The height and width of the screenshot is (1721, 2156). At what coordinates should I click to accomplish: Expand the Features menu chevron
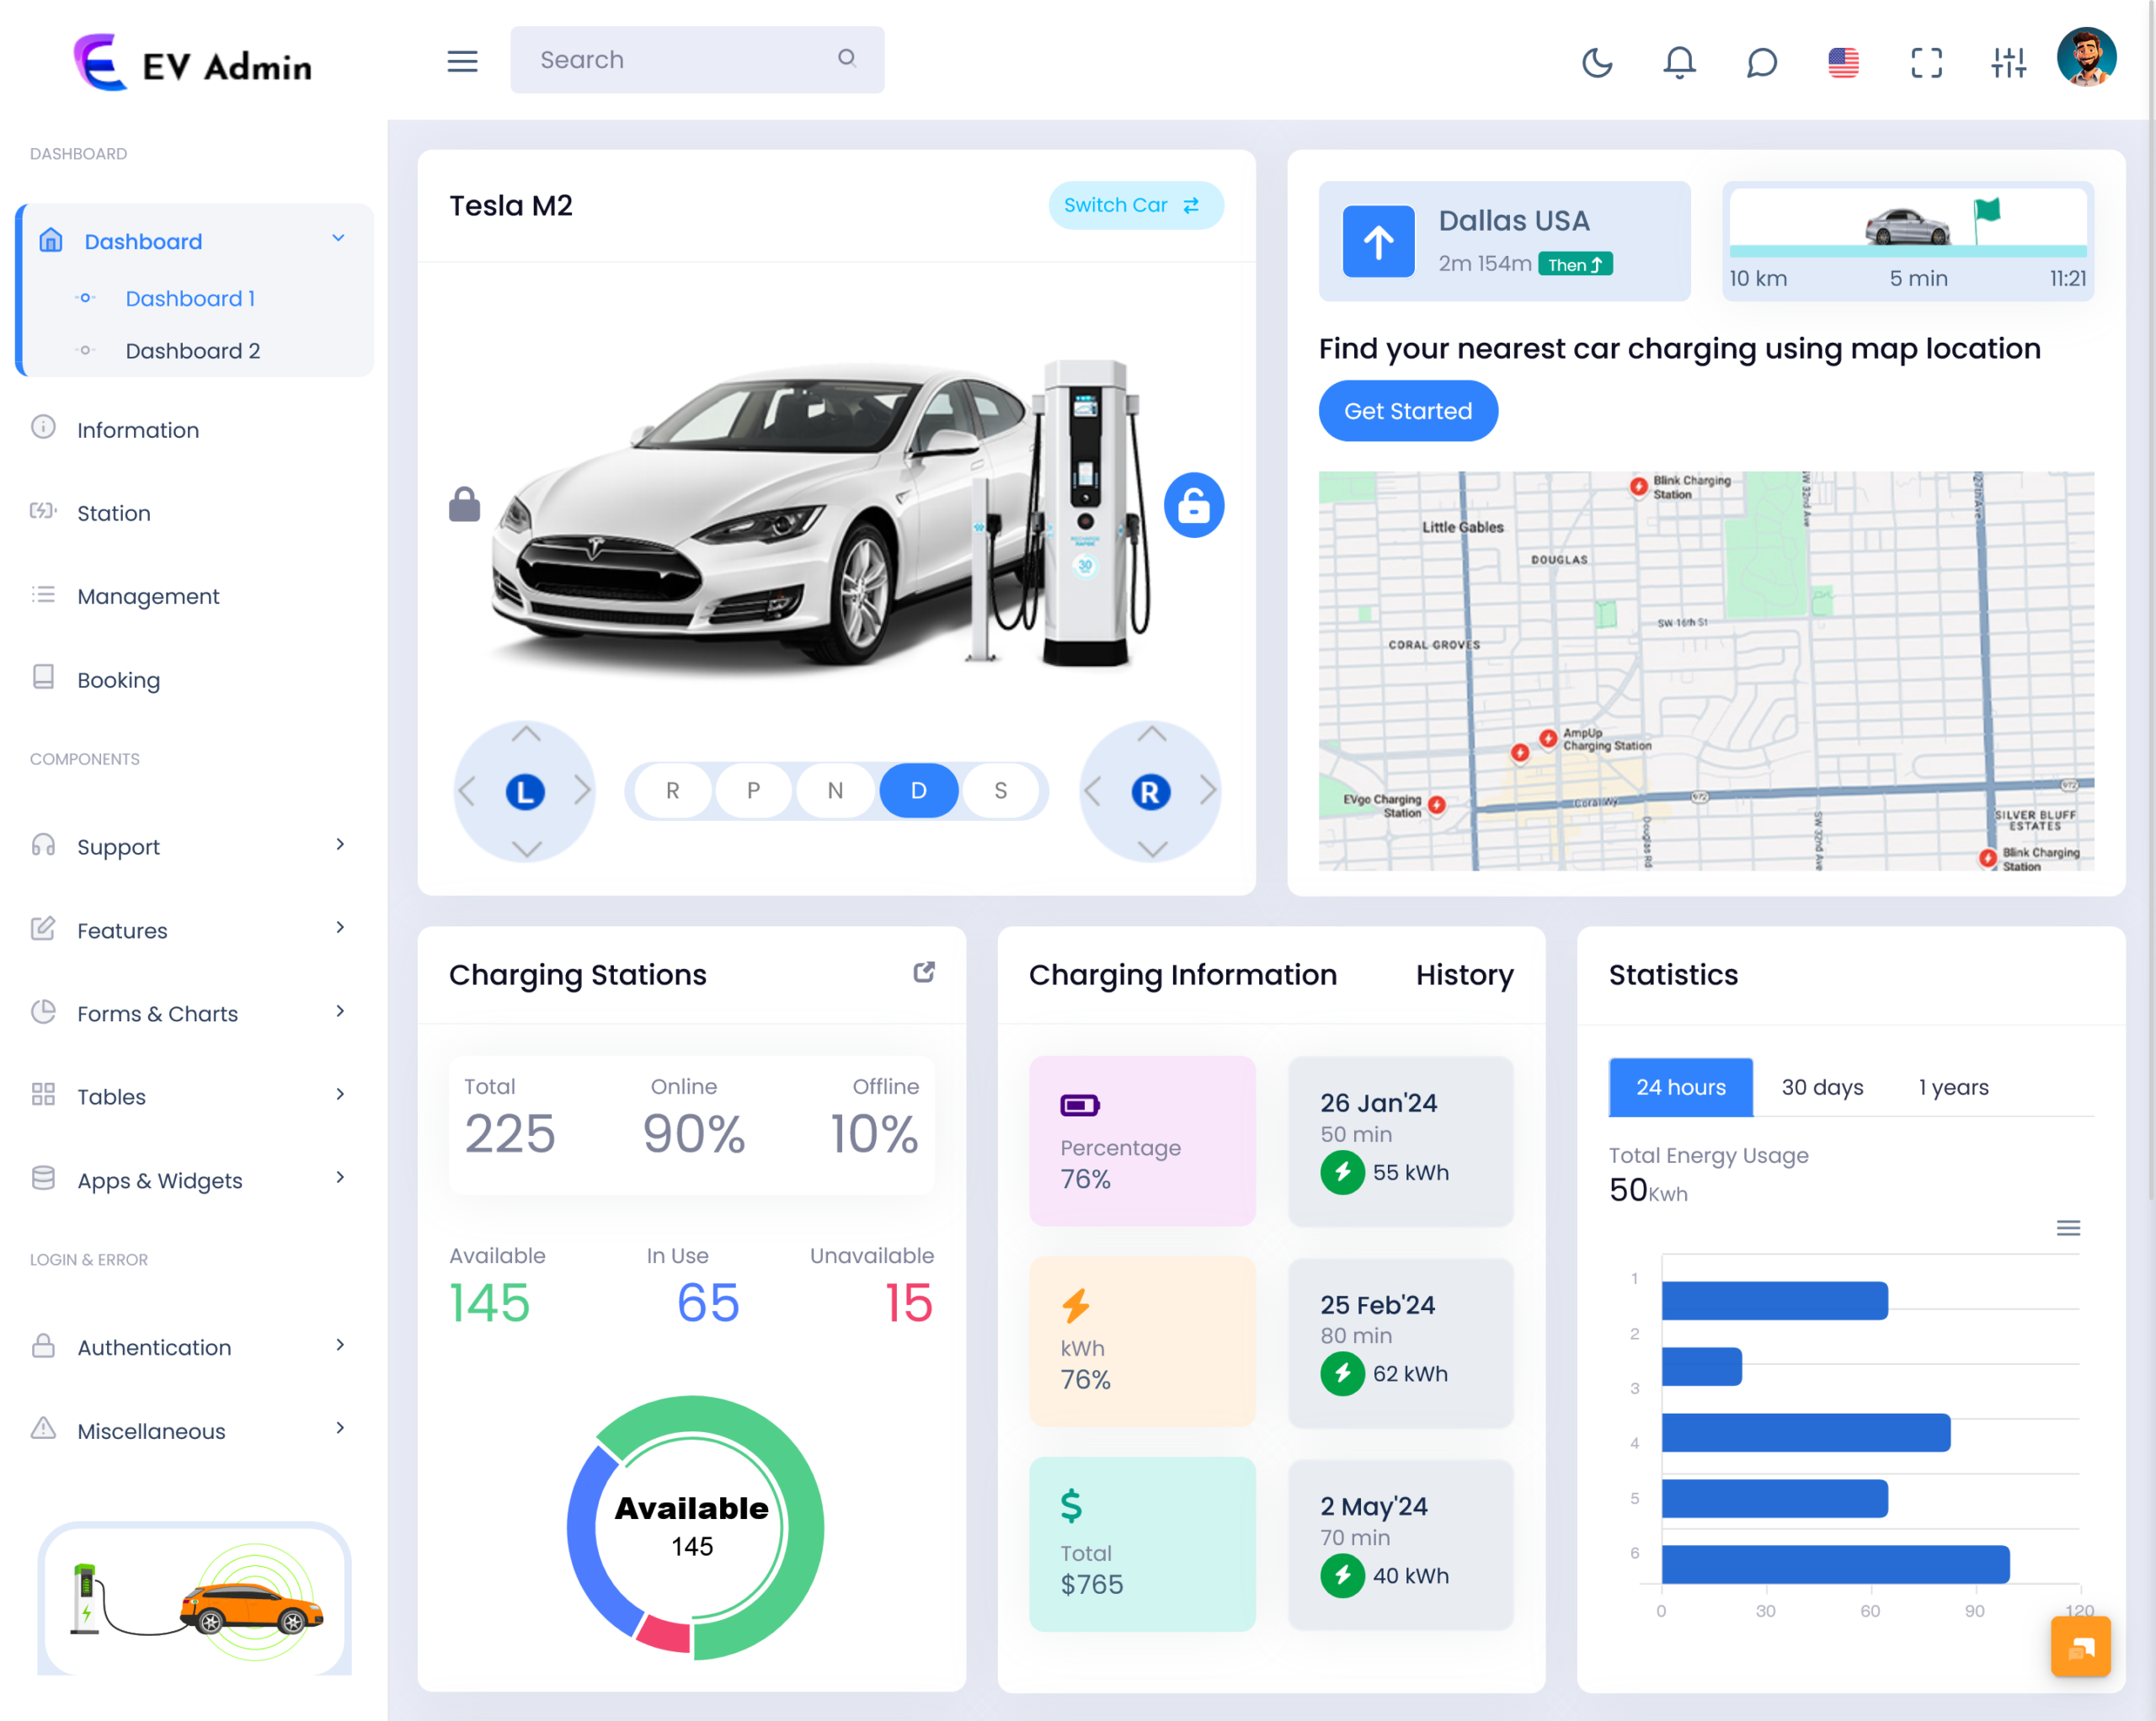(x=340, y=928)
